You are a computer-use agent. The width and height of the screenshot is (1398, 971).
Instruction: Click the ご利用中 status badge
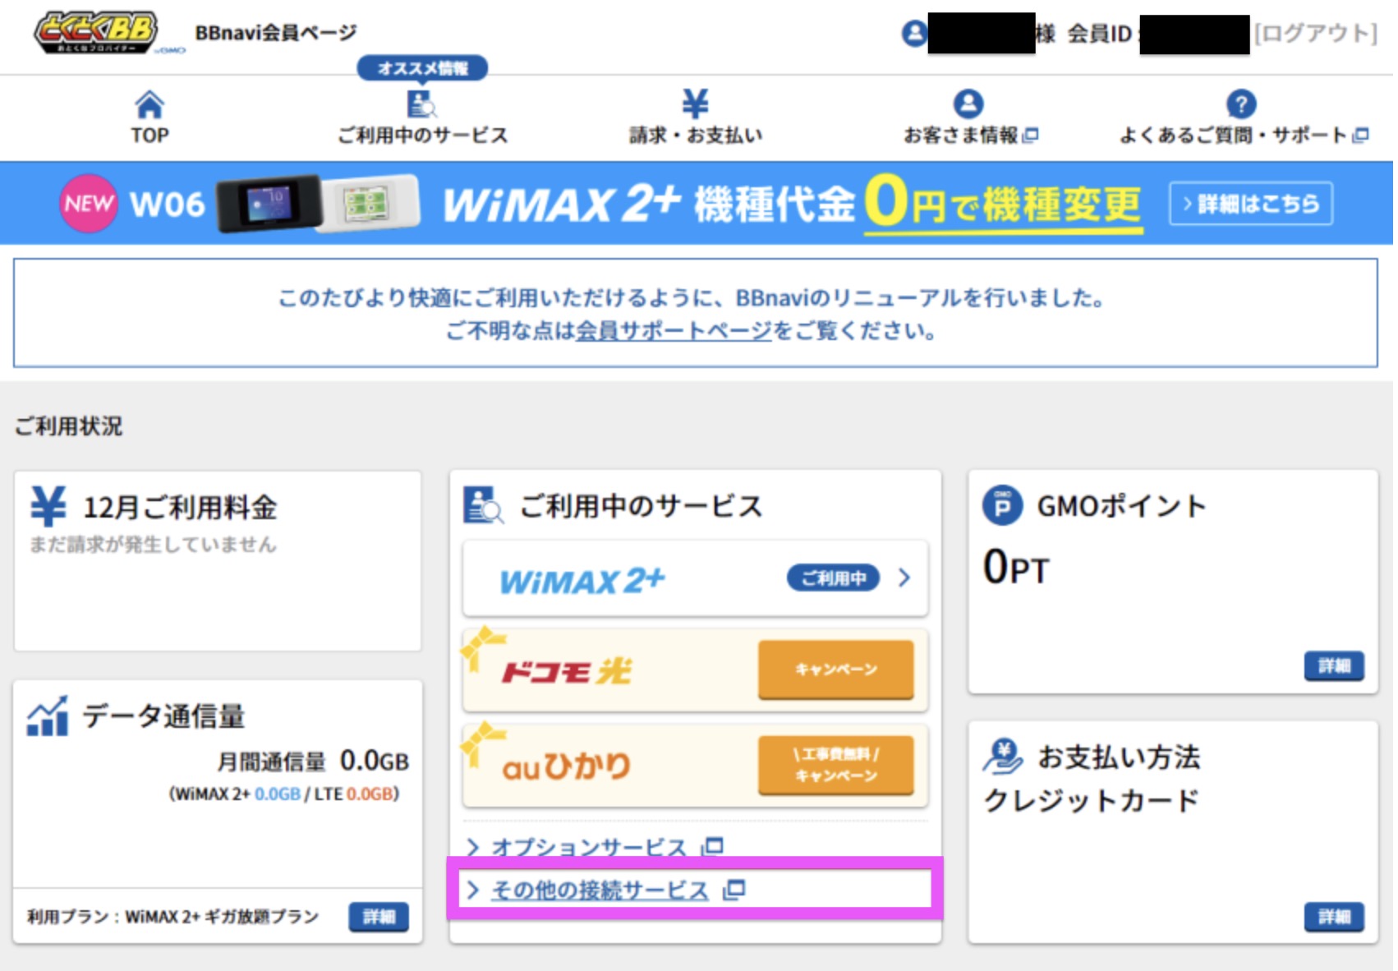tap(833, 578)
